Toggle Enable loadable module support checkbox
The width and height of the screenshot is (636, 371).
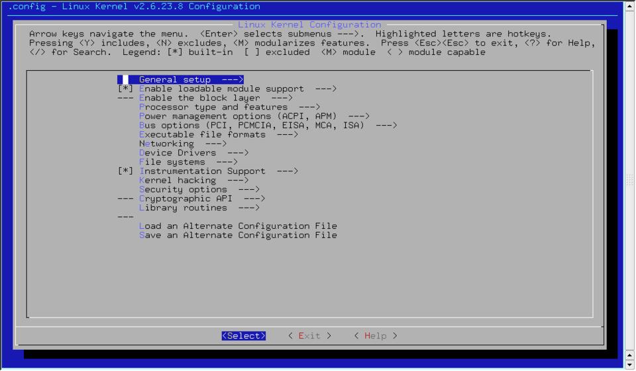[x=125, y=89]
